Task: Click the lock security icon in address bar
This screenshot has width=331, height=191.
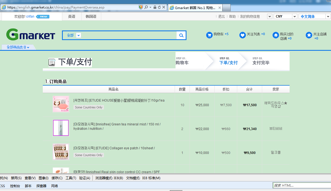Action: (x=155, y=7)
